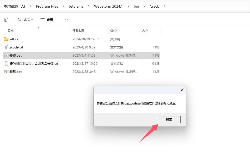Screen dimensions: 250x154
Task: Select the jetbra folder icon
Action: 6,39
